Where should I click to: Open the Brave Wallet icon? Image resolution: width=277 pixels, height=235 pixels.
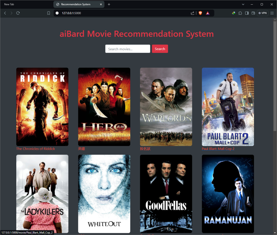click(253, 13)
